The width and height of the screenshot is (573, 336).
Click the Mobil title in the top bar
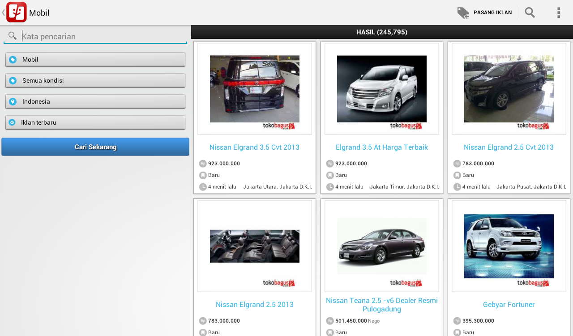tap(39, 13)
